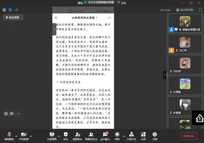Collapse the participant video sidebar
The image size is (204, 143).
[164, 75]
